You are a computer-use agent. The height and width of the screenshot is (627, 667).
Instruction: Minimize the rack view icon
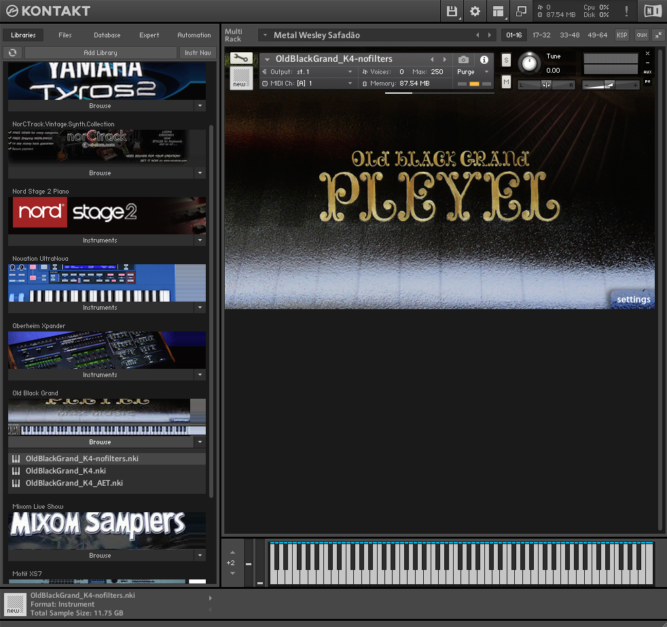[658, 35]
